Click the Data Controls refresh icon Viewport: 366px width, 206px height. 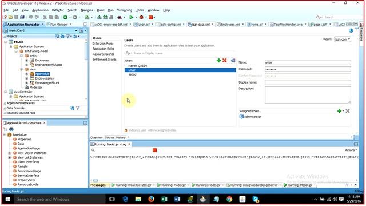coord(73,108)
